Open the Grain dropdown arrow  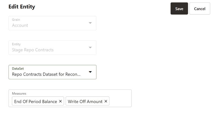(90, 23)
